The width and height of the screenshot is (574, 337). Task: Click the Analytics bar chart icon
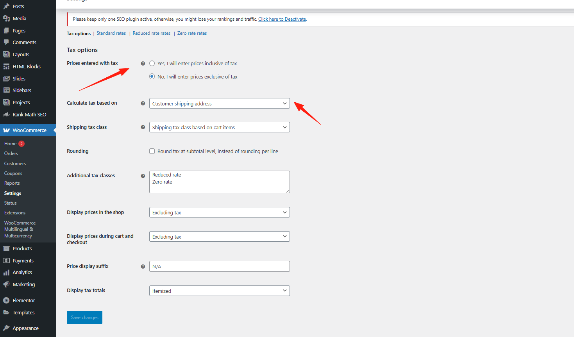click(6, 273)
